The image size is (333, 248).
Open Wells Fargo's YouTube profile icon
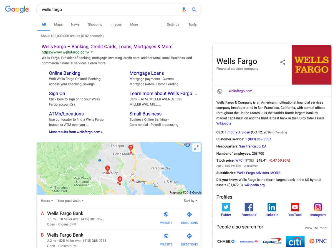point(294,207)
